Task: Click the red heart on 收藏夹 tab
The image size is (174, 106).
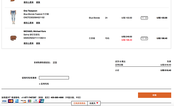Action: 97,103
